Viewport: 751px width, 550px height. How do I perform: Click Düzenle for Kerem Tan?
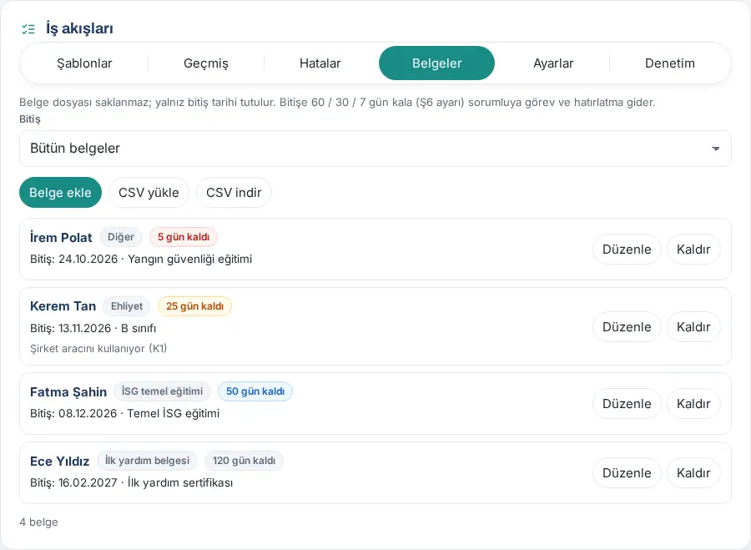coord(627,326)
